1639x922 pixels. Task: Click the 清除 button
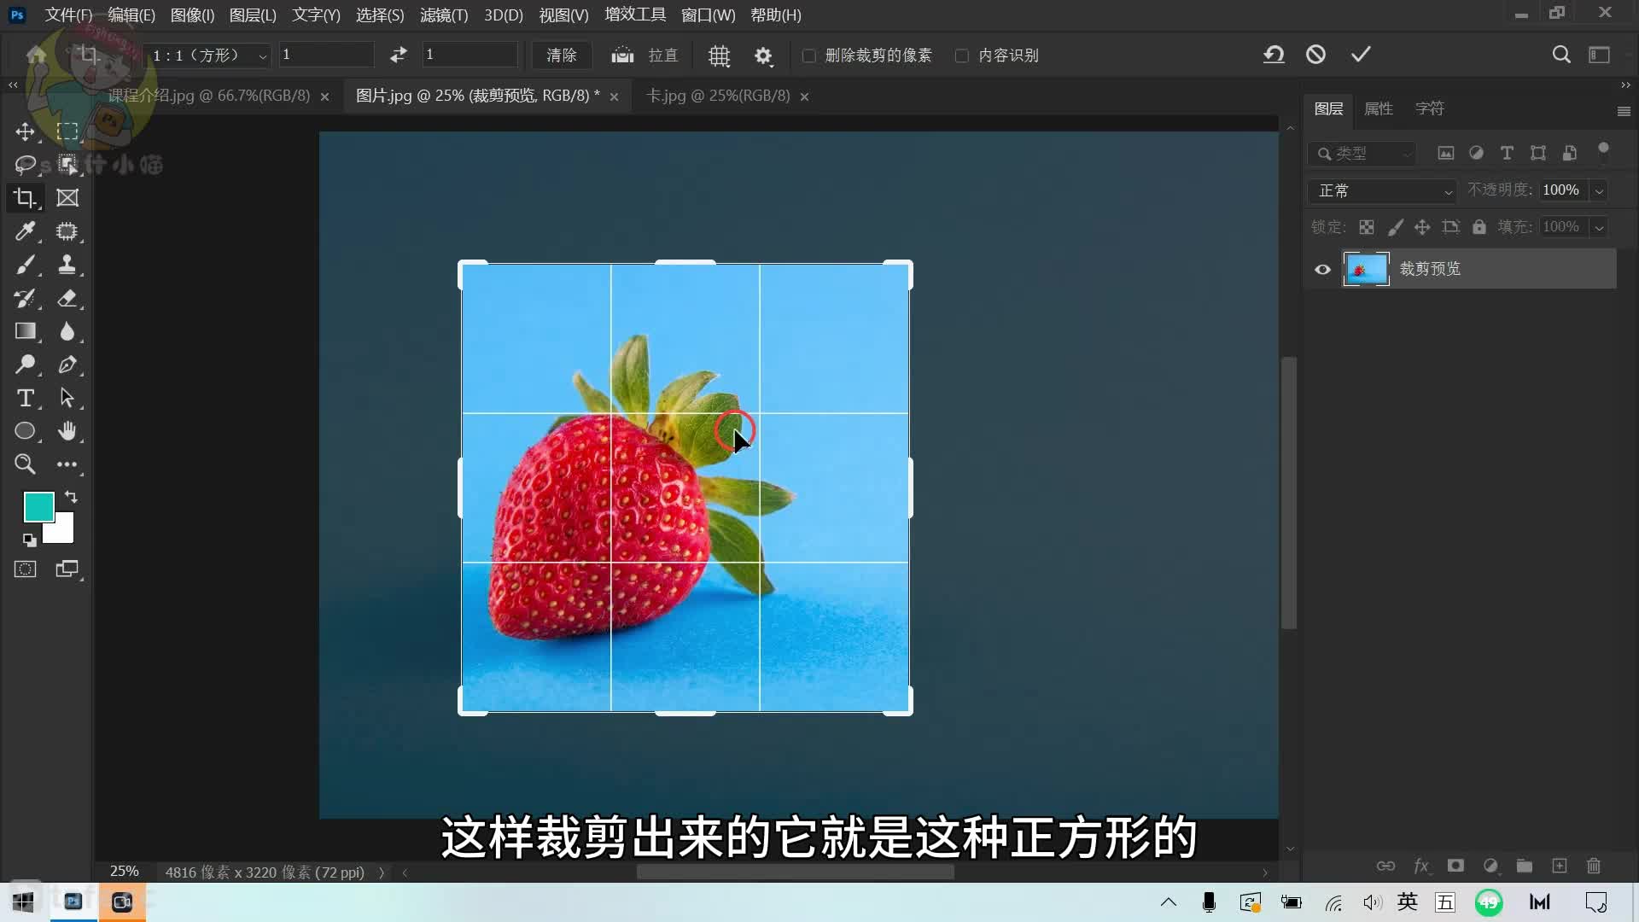tap(561, 55)
